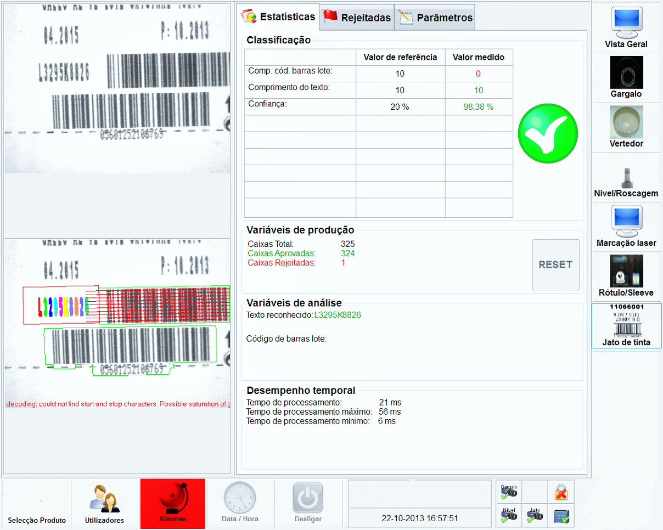Viewport: 663px width, 530px height.
Task: Open the Parâmetros tab
Action: [x=435, y=17]
